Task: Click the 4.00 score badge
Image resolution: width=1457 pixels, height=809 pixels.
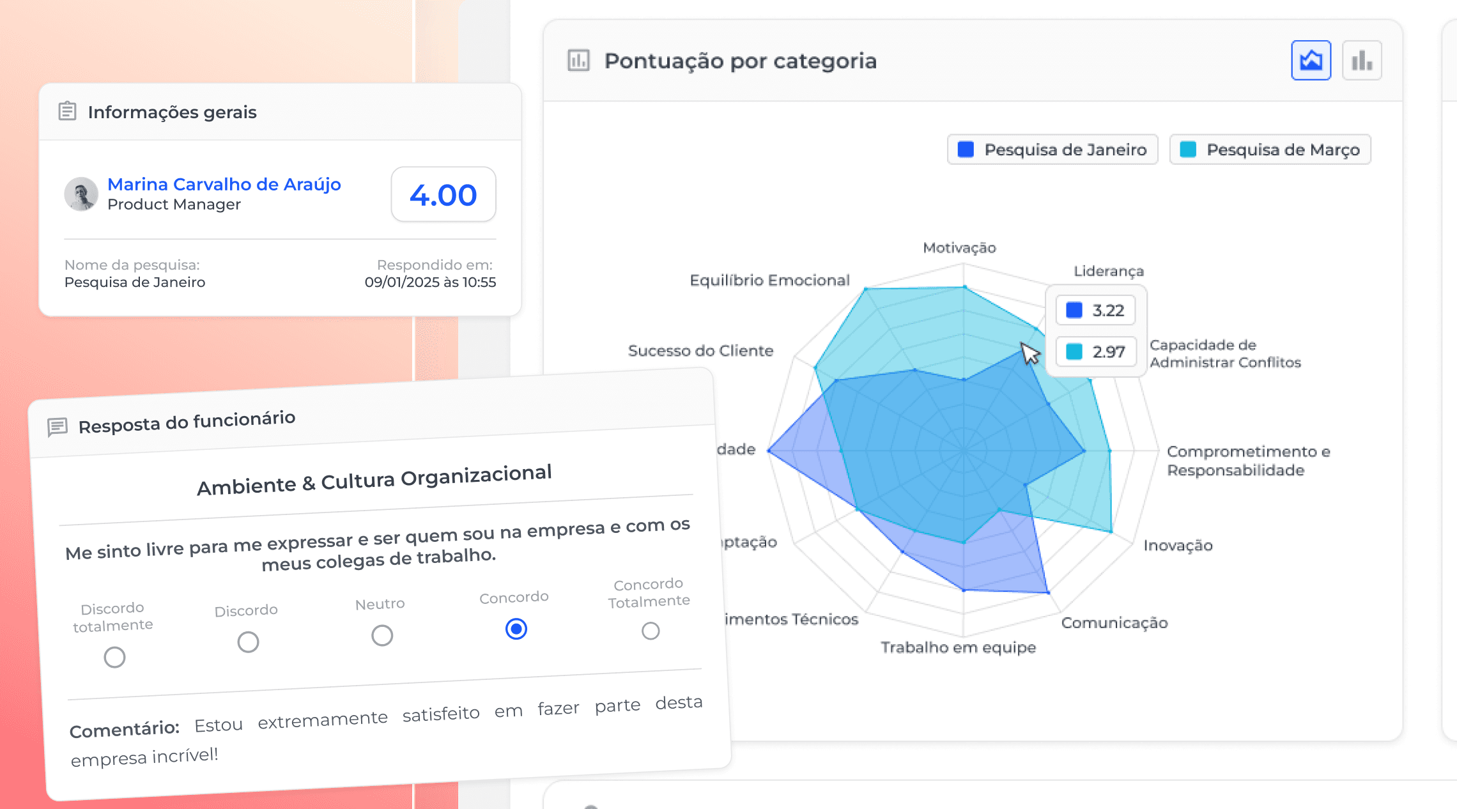Action: pyautogui.click(x=443, y=195)
